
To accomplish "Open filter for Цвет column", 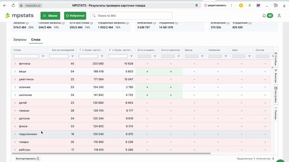I will 249,56.
